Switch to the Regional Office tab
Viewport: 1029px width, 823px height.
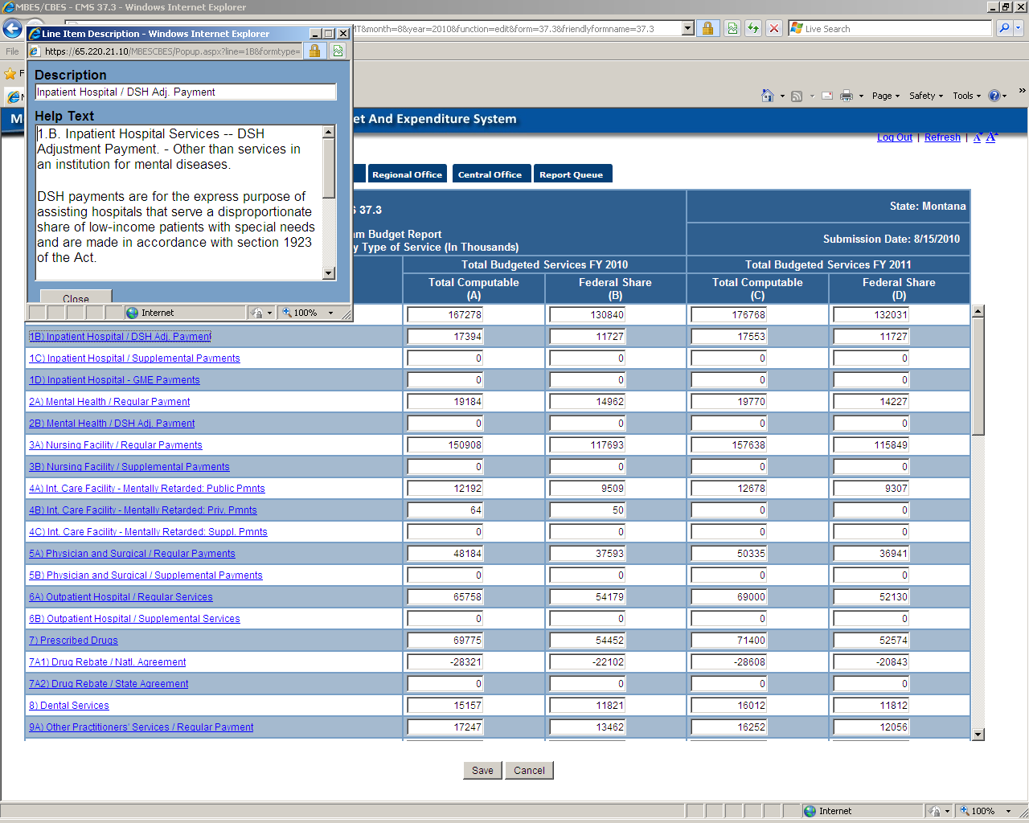point(407,174)
